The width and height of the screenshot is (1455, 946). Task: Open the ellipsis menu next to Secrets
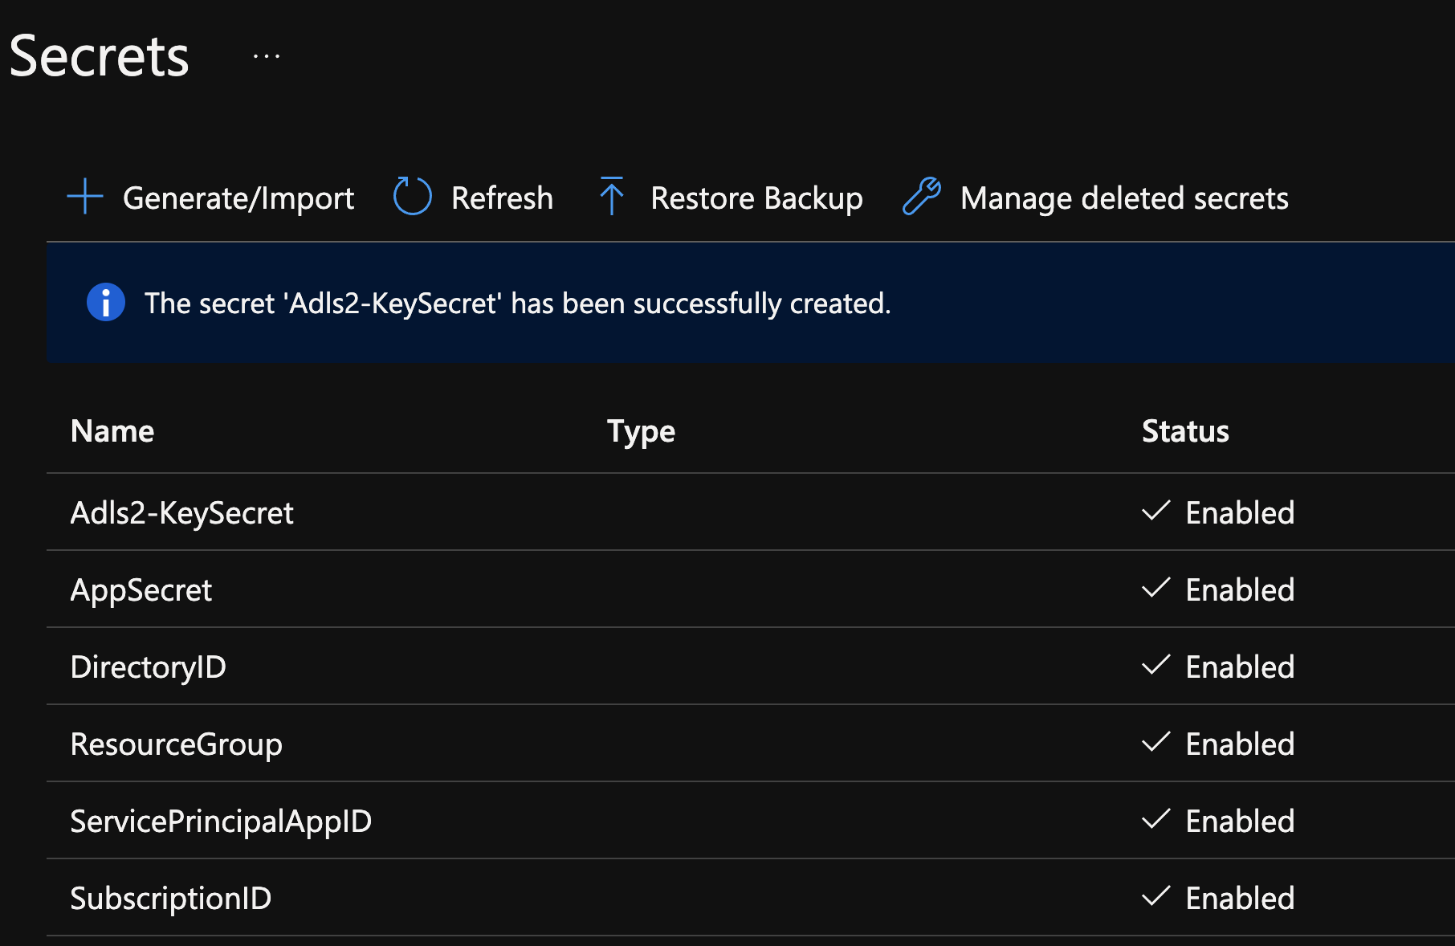coord(267,56)
